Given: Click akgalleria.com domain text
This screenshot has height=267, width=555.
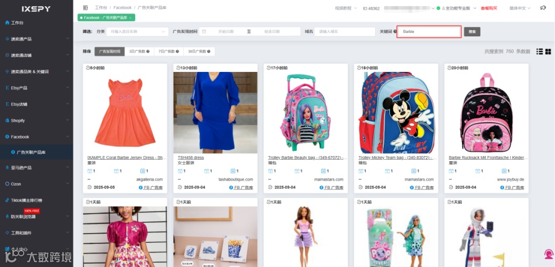Looking at the screenshot, I should (150, 179).
